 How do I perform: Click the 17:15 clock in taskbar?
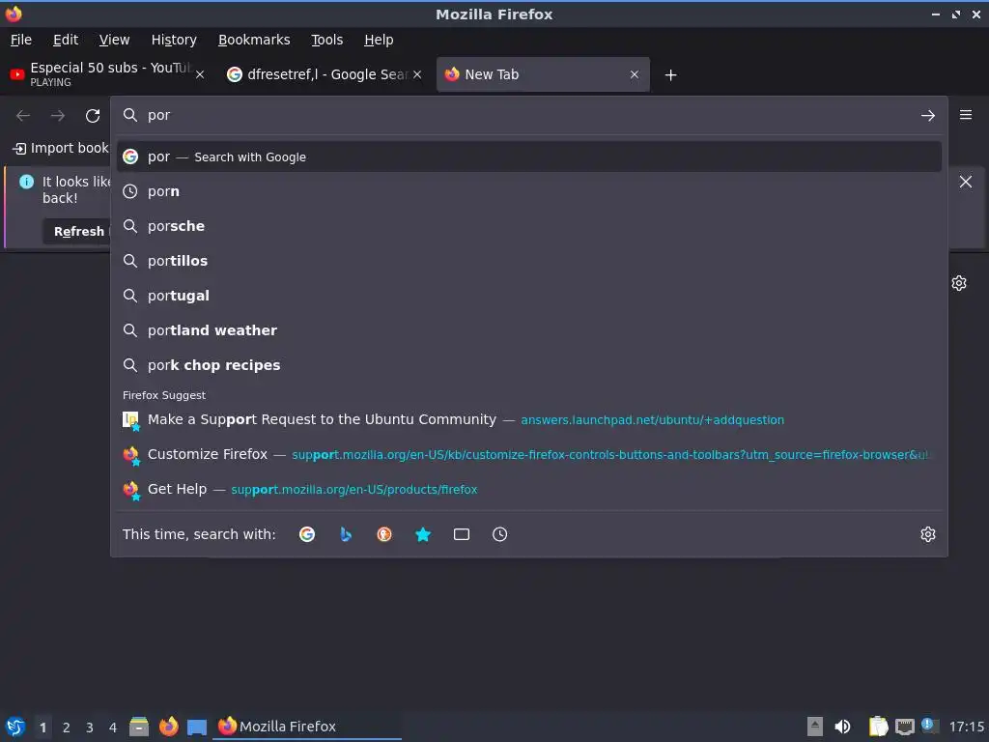[x=966, y=727]
